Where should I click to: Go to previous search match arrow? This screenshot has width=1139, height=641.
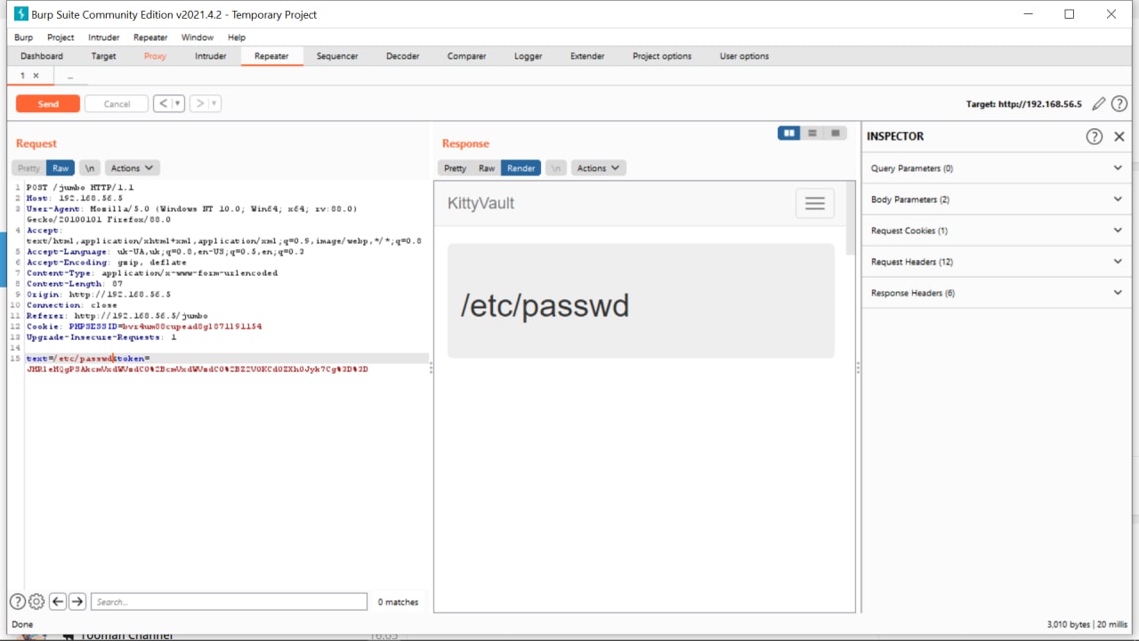coord(58,602)
